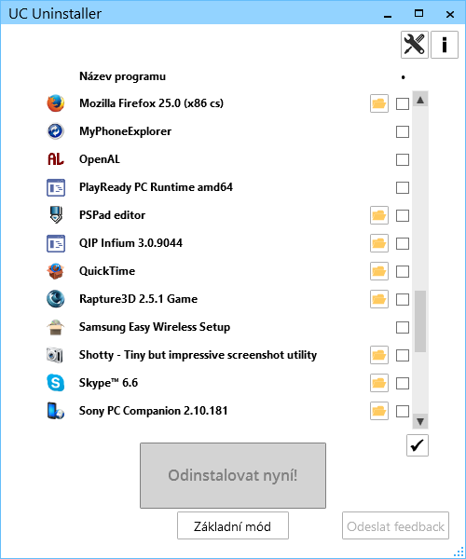This screenshot has width=466, height=559.
Task: Check the Samsung Easy Wireless Setup checkbox
Action: point(403,327)
